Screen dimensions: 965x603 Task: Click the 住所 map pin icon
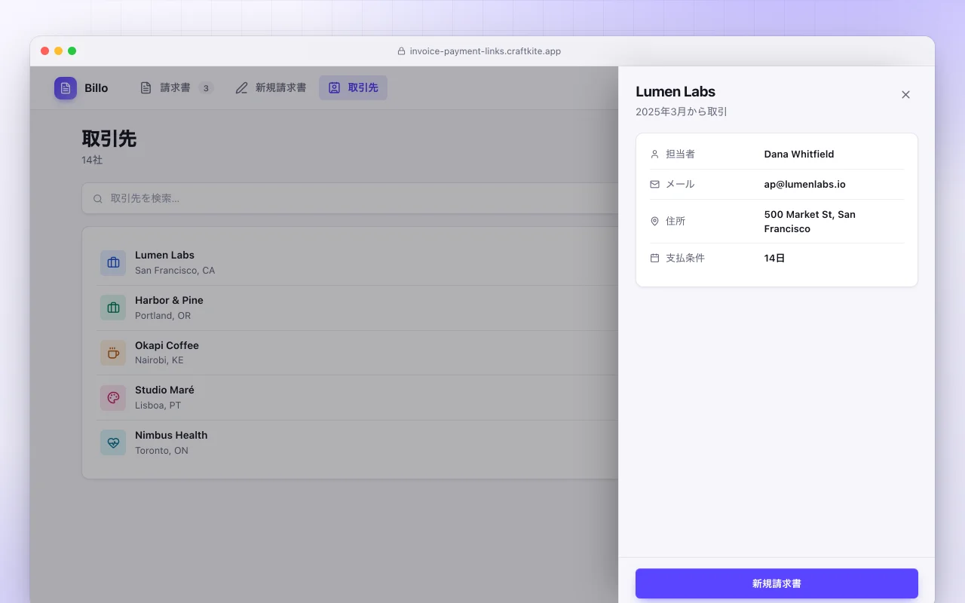[654, 221]
